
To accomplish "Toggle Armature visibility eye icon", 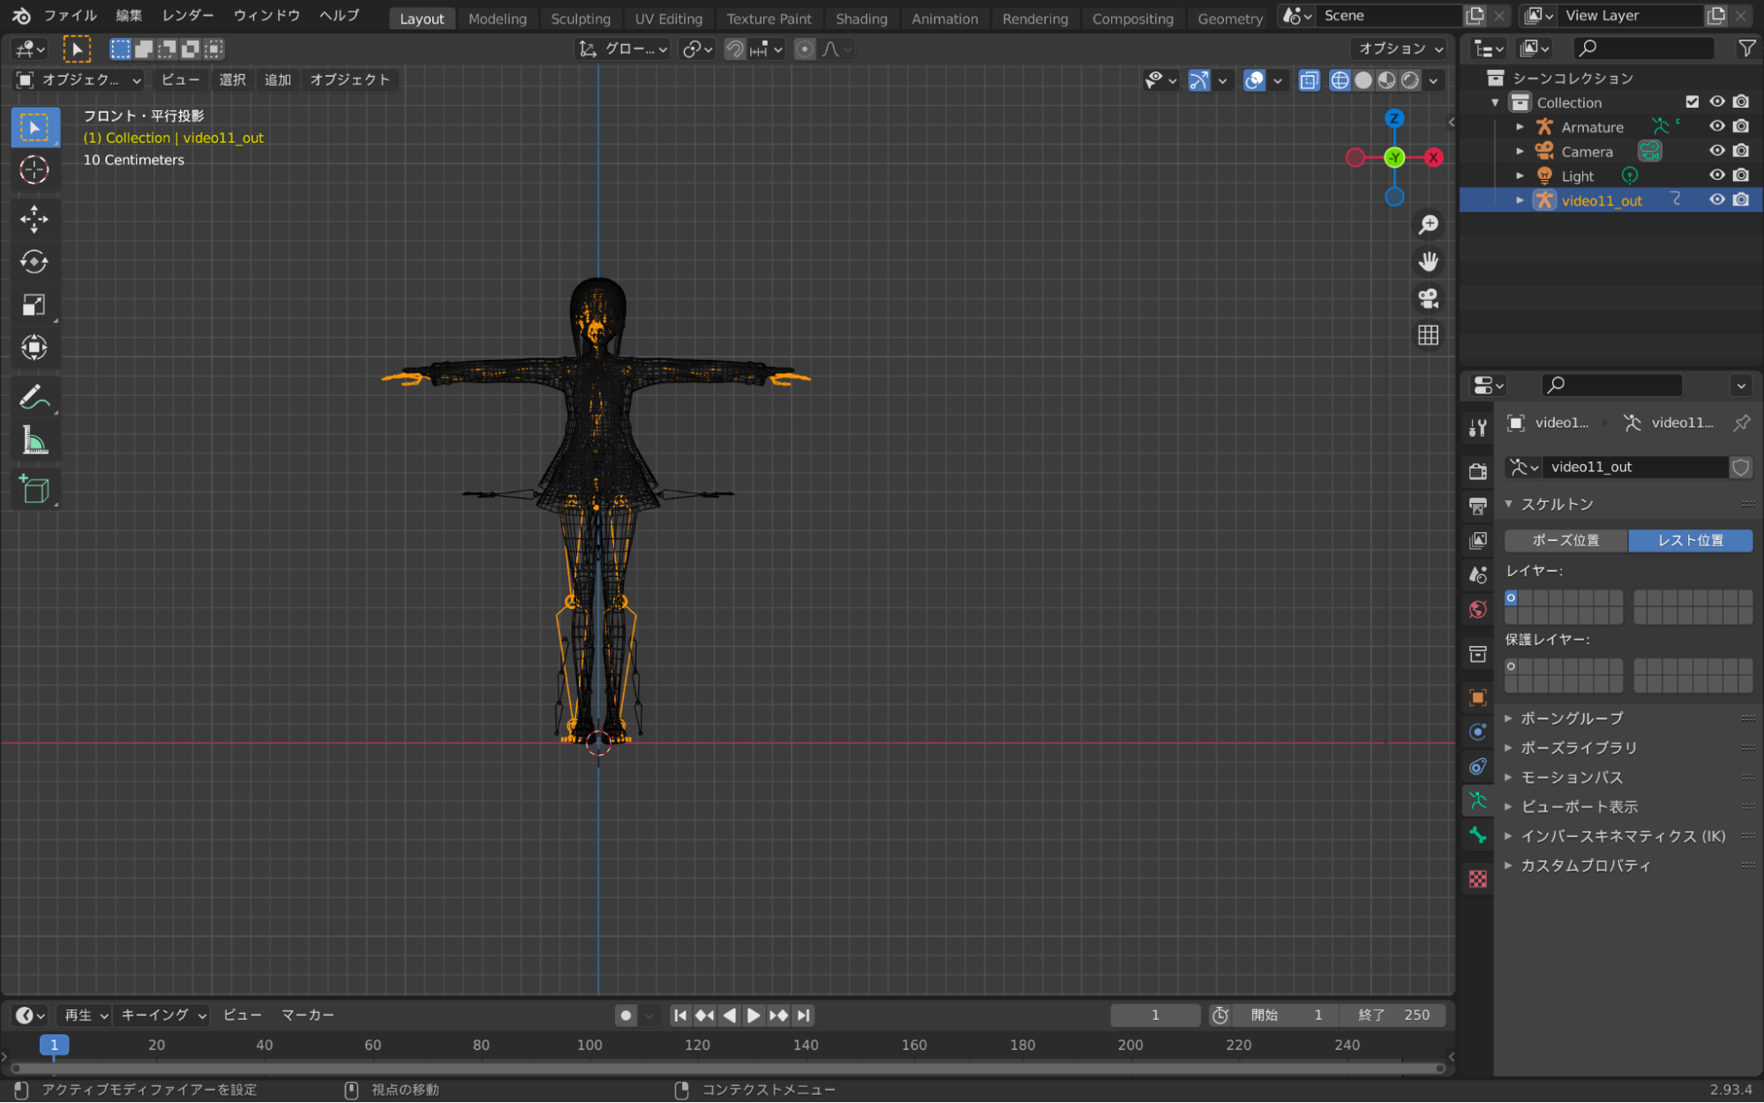I will (x=1716, y=127).
